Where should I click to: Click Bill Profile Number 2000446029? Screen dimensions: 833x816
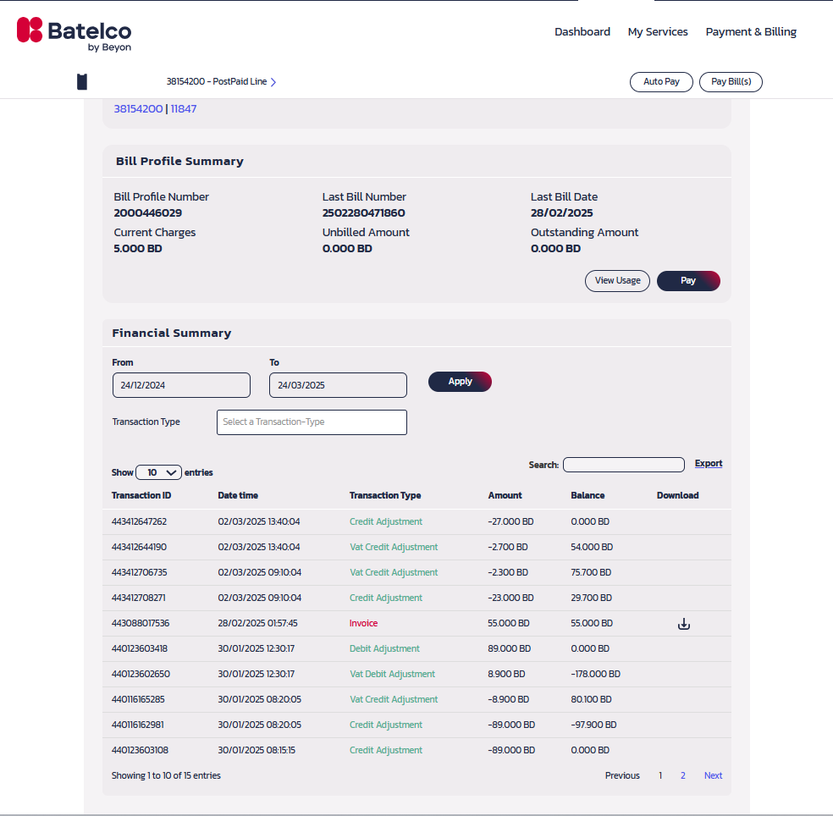147,213
